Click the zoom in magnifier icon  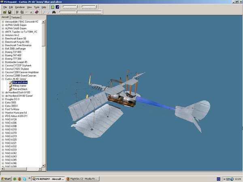click(x=44, y=12)
